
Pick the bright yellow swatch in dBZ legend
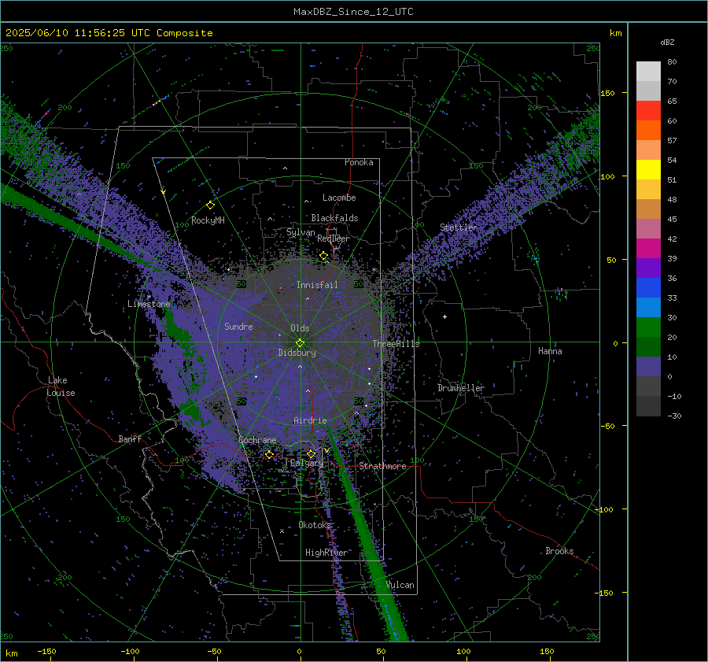pyautogui.click(x=648, y=169)
